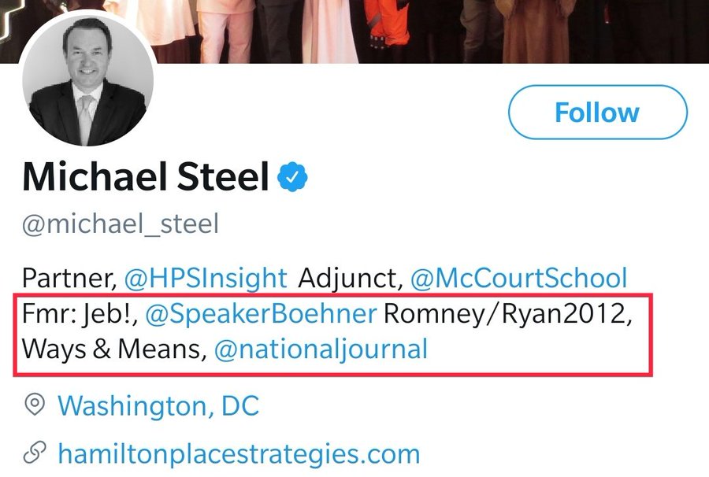Follow Michael Steel's account
Screen dimensions: 709x477
[x=597, y=113]
